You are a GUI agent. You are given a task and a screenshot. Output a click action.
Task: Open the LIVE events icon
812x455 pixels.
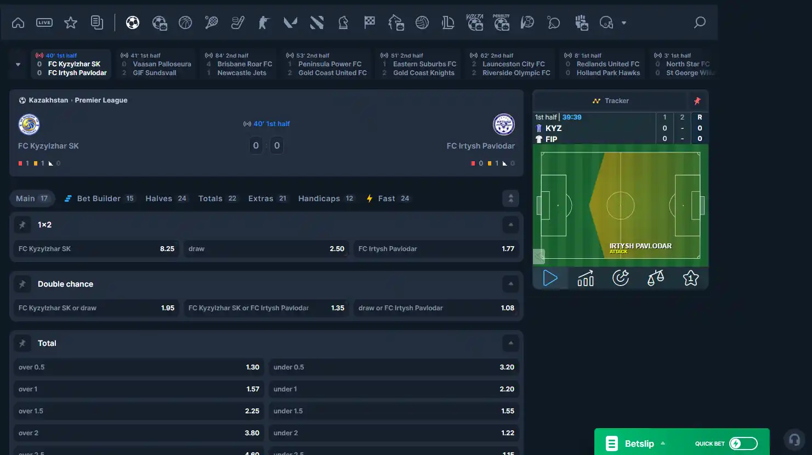[x=44, y=22]
